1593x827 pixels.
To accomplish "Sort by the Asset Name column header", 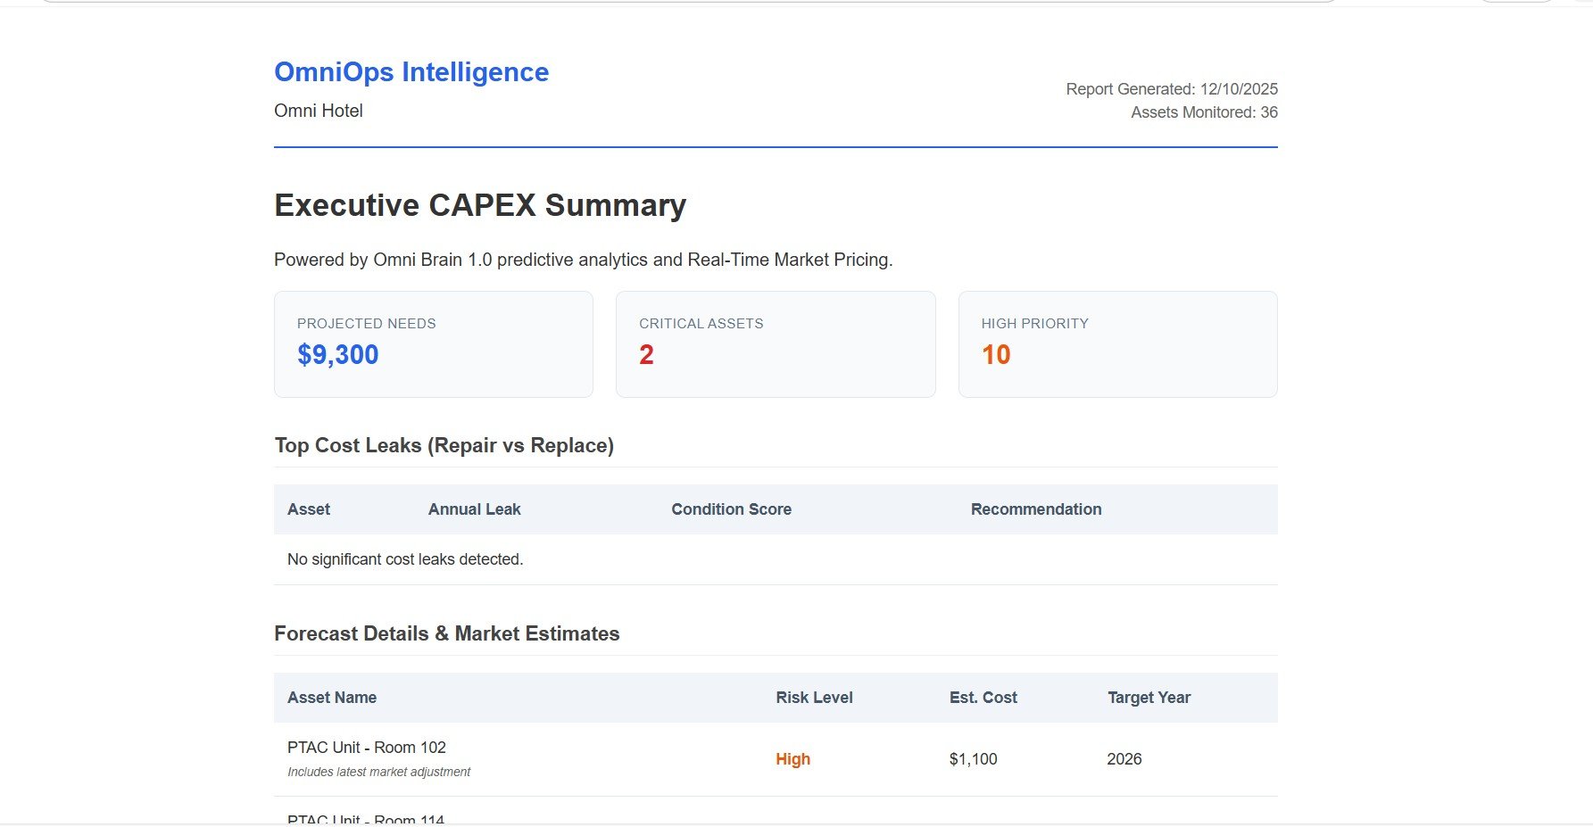I will pos(332,698).
